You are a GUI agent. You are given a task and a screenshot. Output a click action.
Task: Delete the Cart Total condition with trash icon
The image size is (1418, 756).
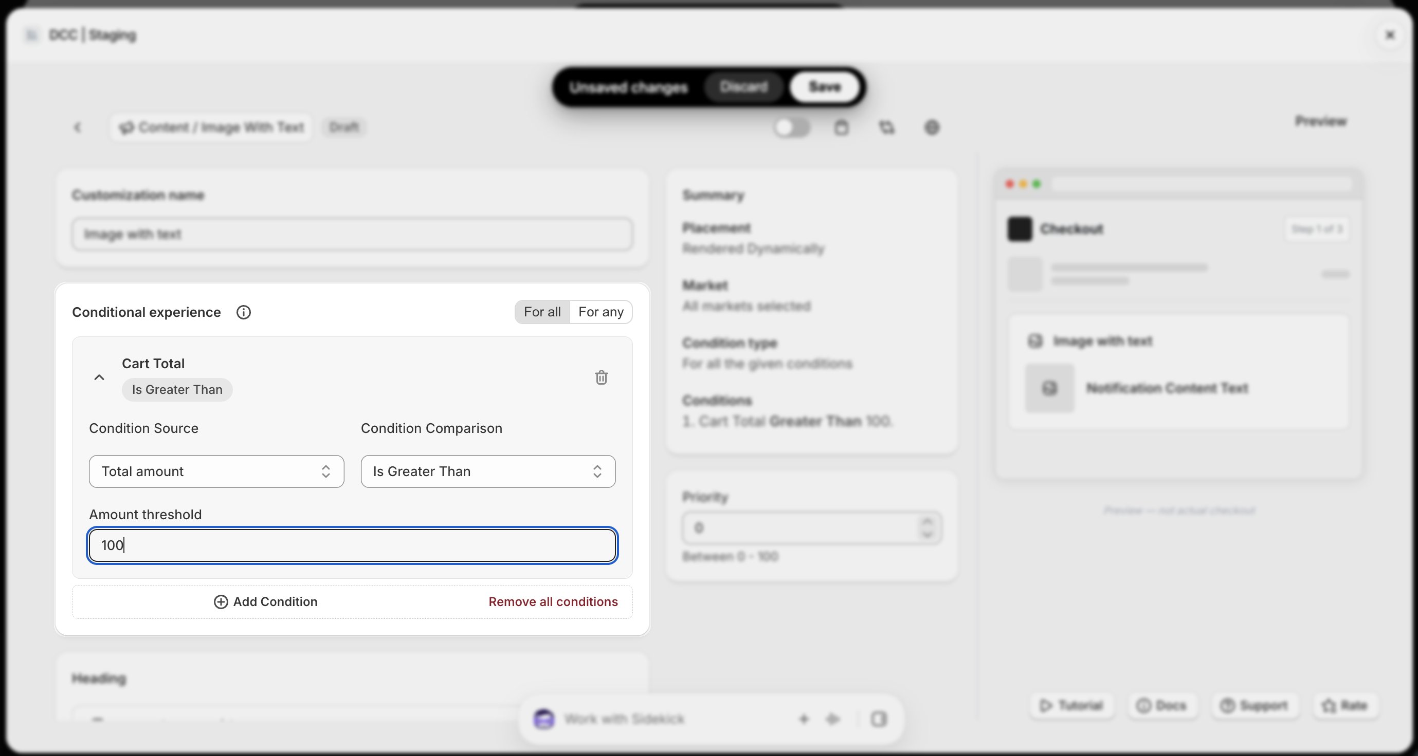coord(601,377)
